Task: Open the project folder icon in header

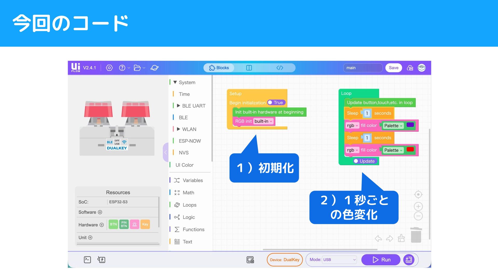Action: tap(137, 68)
